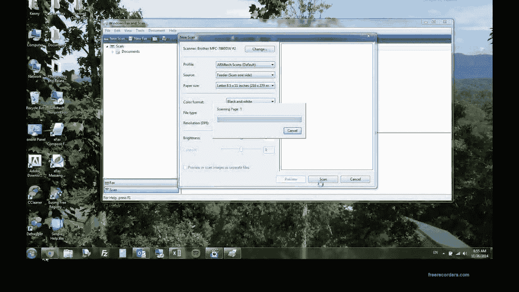Click the disabled Preview button

(x=291, y=179)
